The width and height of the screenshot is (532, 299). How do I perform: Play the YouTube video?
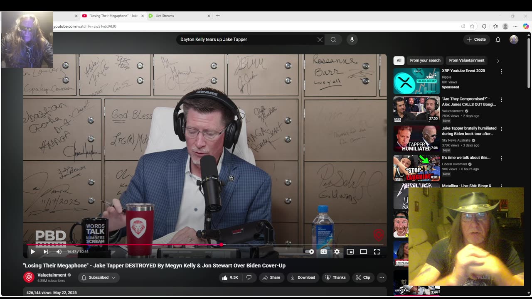33,252
